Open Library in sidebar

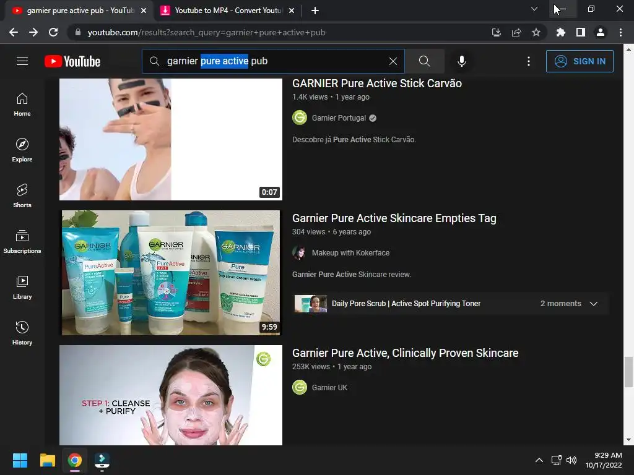pos(22,287)
